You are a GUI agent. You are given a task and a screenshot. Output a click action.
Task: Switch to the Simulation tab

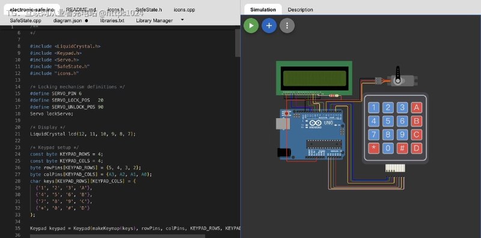[x=263, y=10]
